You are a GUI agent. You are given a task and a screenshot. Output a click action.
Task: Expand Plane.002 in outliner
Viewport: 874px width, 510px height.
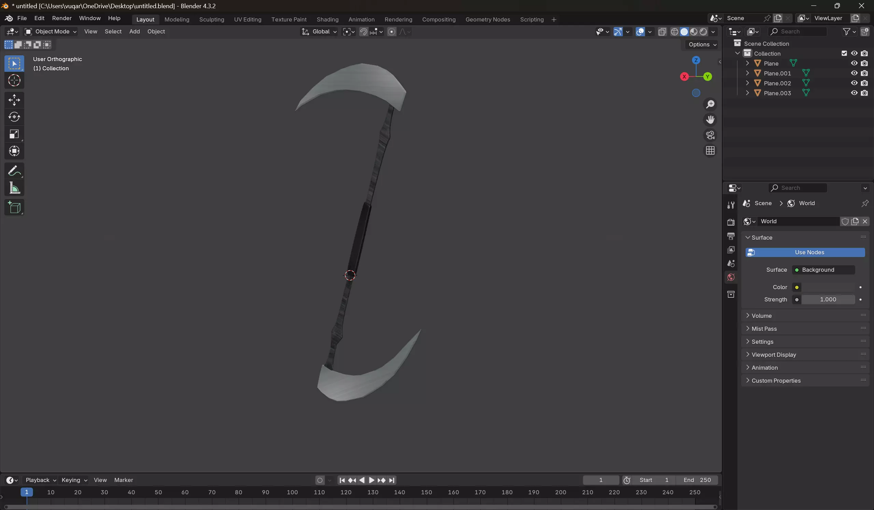click(x=747, y=83)
